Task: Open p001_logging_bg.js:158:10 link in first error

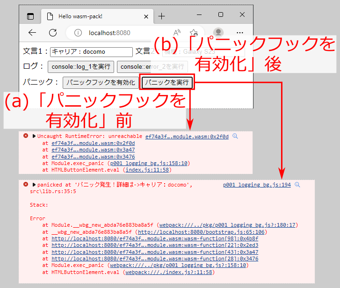Action: (x=149, y=163)
